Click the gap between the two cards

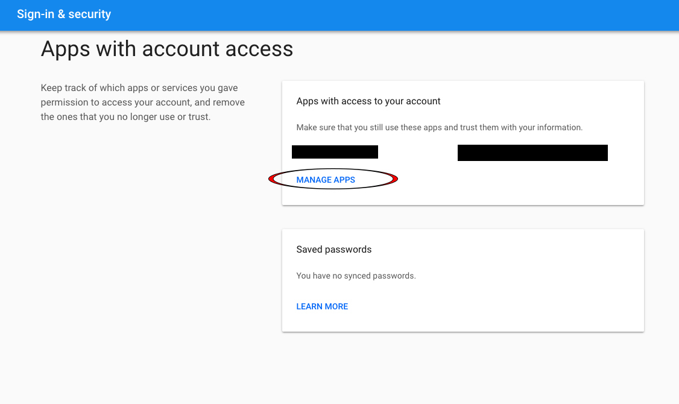pyautogui.click(x=463, y=217)
